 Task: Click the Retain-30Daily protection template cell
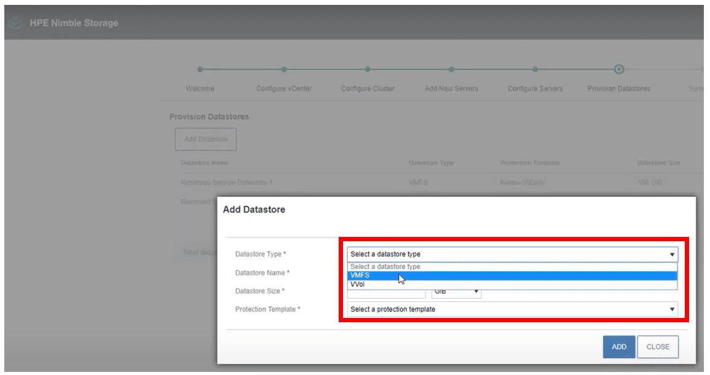click(523, 183)
